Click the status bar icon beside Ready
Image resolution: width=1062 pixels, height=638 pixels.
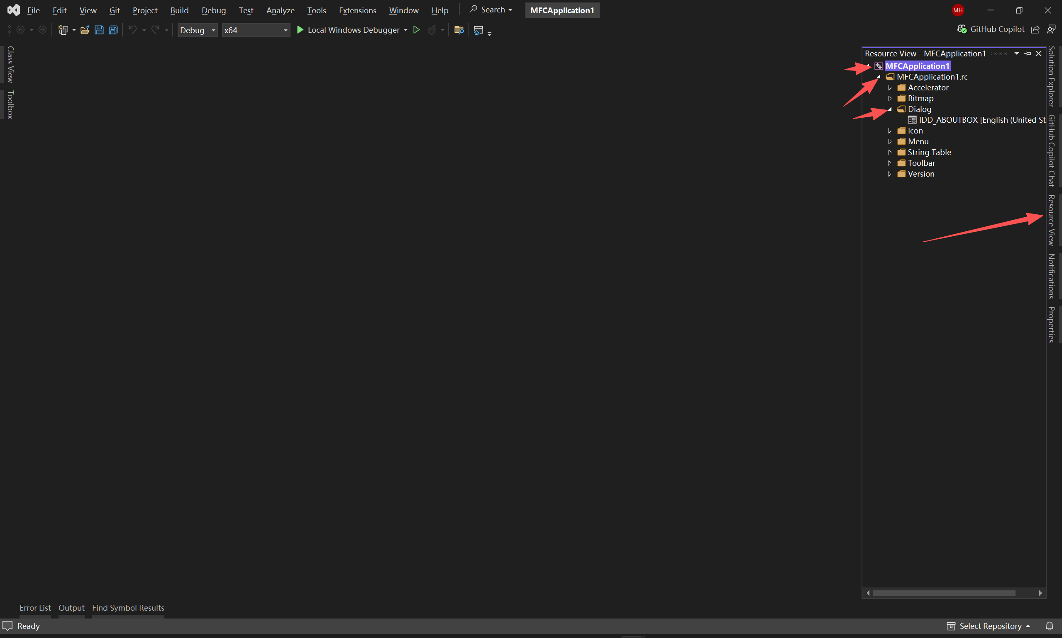pyautogui.click(x=7, y=626)
